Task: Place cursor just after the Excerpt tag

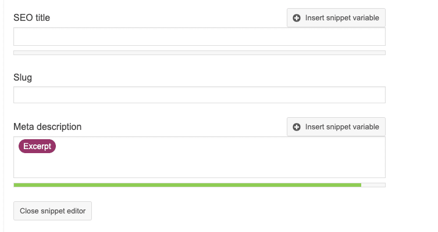Action: [x=58, y=146]
